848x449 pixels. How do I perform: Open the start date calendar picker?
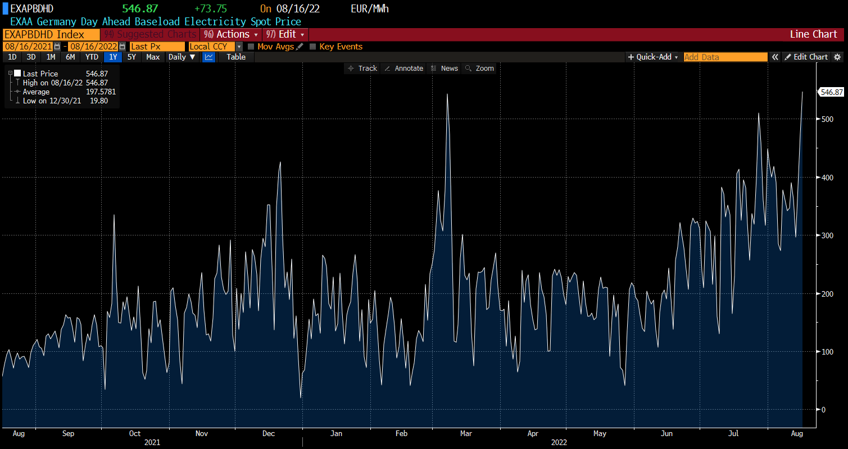pos(57,47)
